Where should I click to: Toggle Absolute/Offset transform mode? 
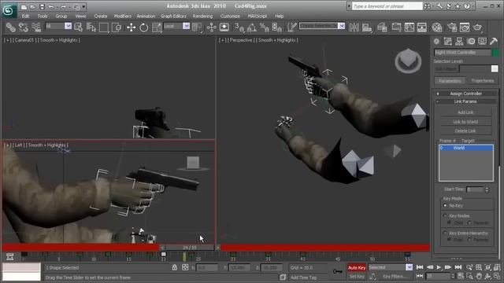pyautogui.click(x=185, y=267)
